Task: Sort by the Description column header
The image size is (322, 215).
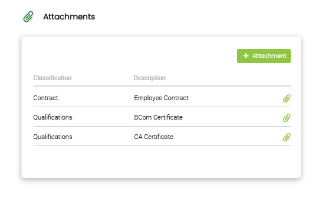Action: click(x=150, y=78)
